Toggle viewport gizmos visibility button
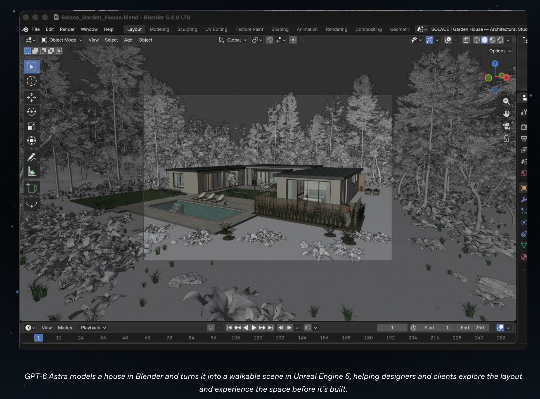This screenshot has width=540, height=399. [x=429, y=40]
